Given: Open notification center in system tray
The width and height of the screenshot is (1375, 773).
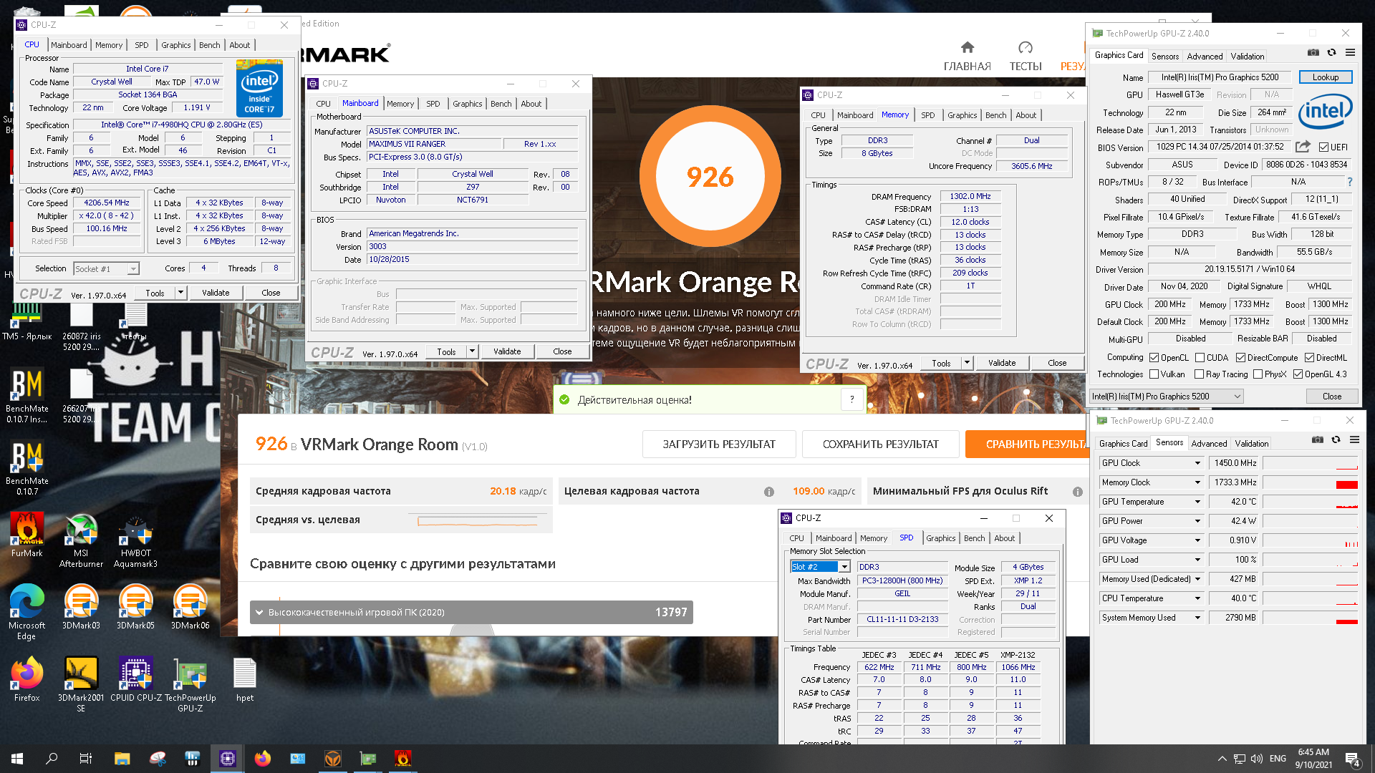Looking at the screenshot, I should point(1353,759).
